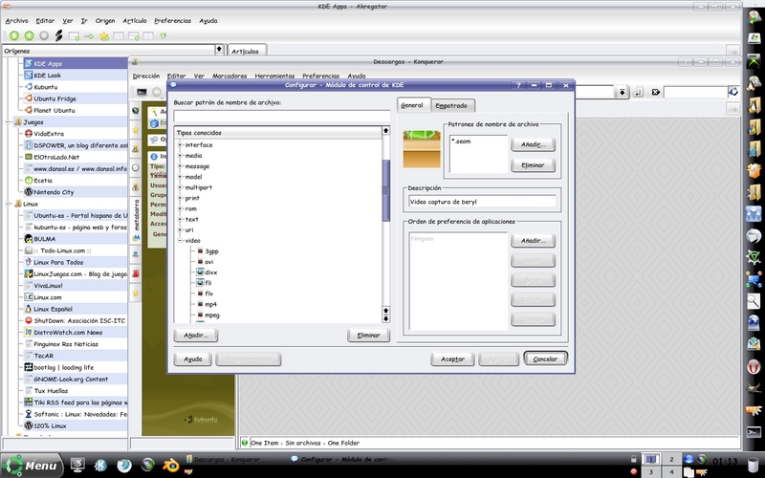765x478 pixels.
Task: Click the known types list scrollbar thumb
Action: click(x=386, y=190)
